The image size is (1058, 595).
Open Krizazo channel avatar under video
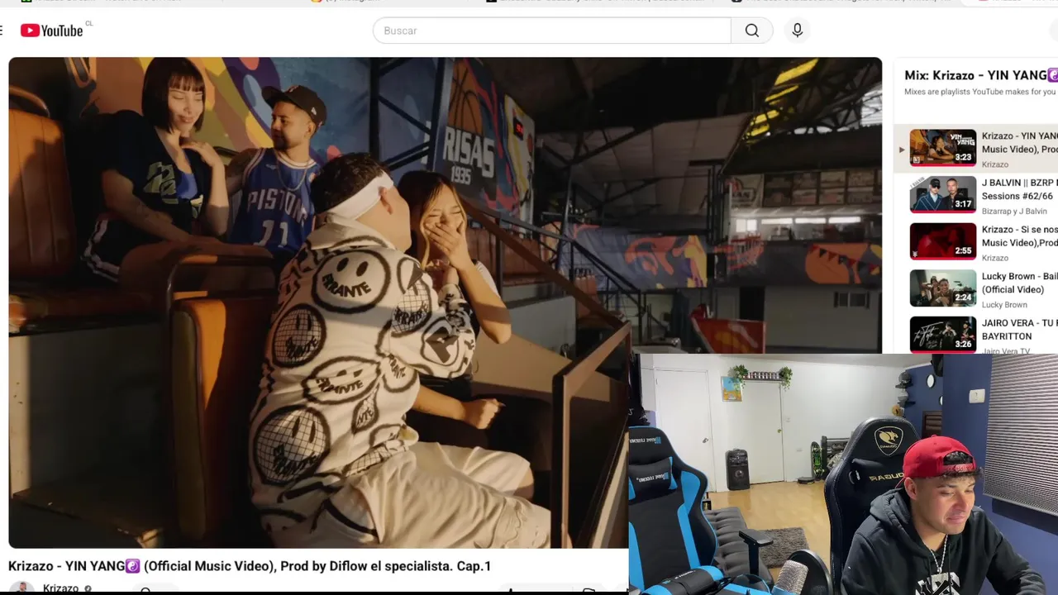pyautogui.click(x=22, y=588)
